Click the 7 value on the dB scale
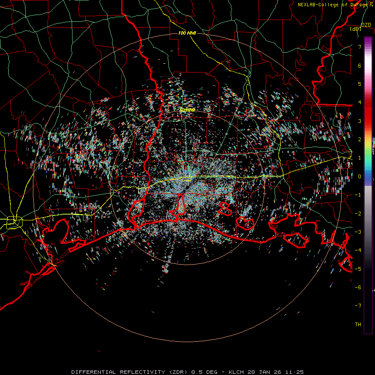375x375 pixels. (360, 47)
